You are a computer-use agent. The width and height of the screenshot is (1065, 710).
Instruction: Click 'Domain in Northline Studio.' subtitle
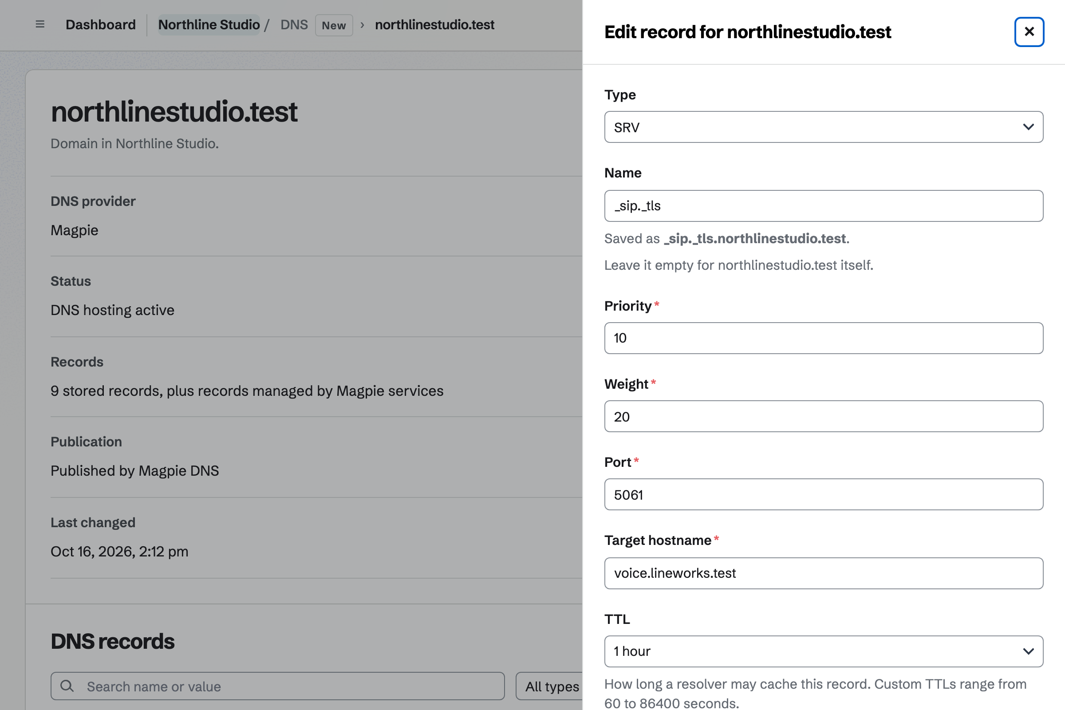[x=134, y=143]
